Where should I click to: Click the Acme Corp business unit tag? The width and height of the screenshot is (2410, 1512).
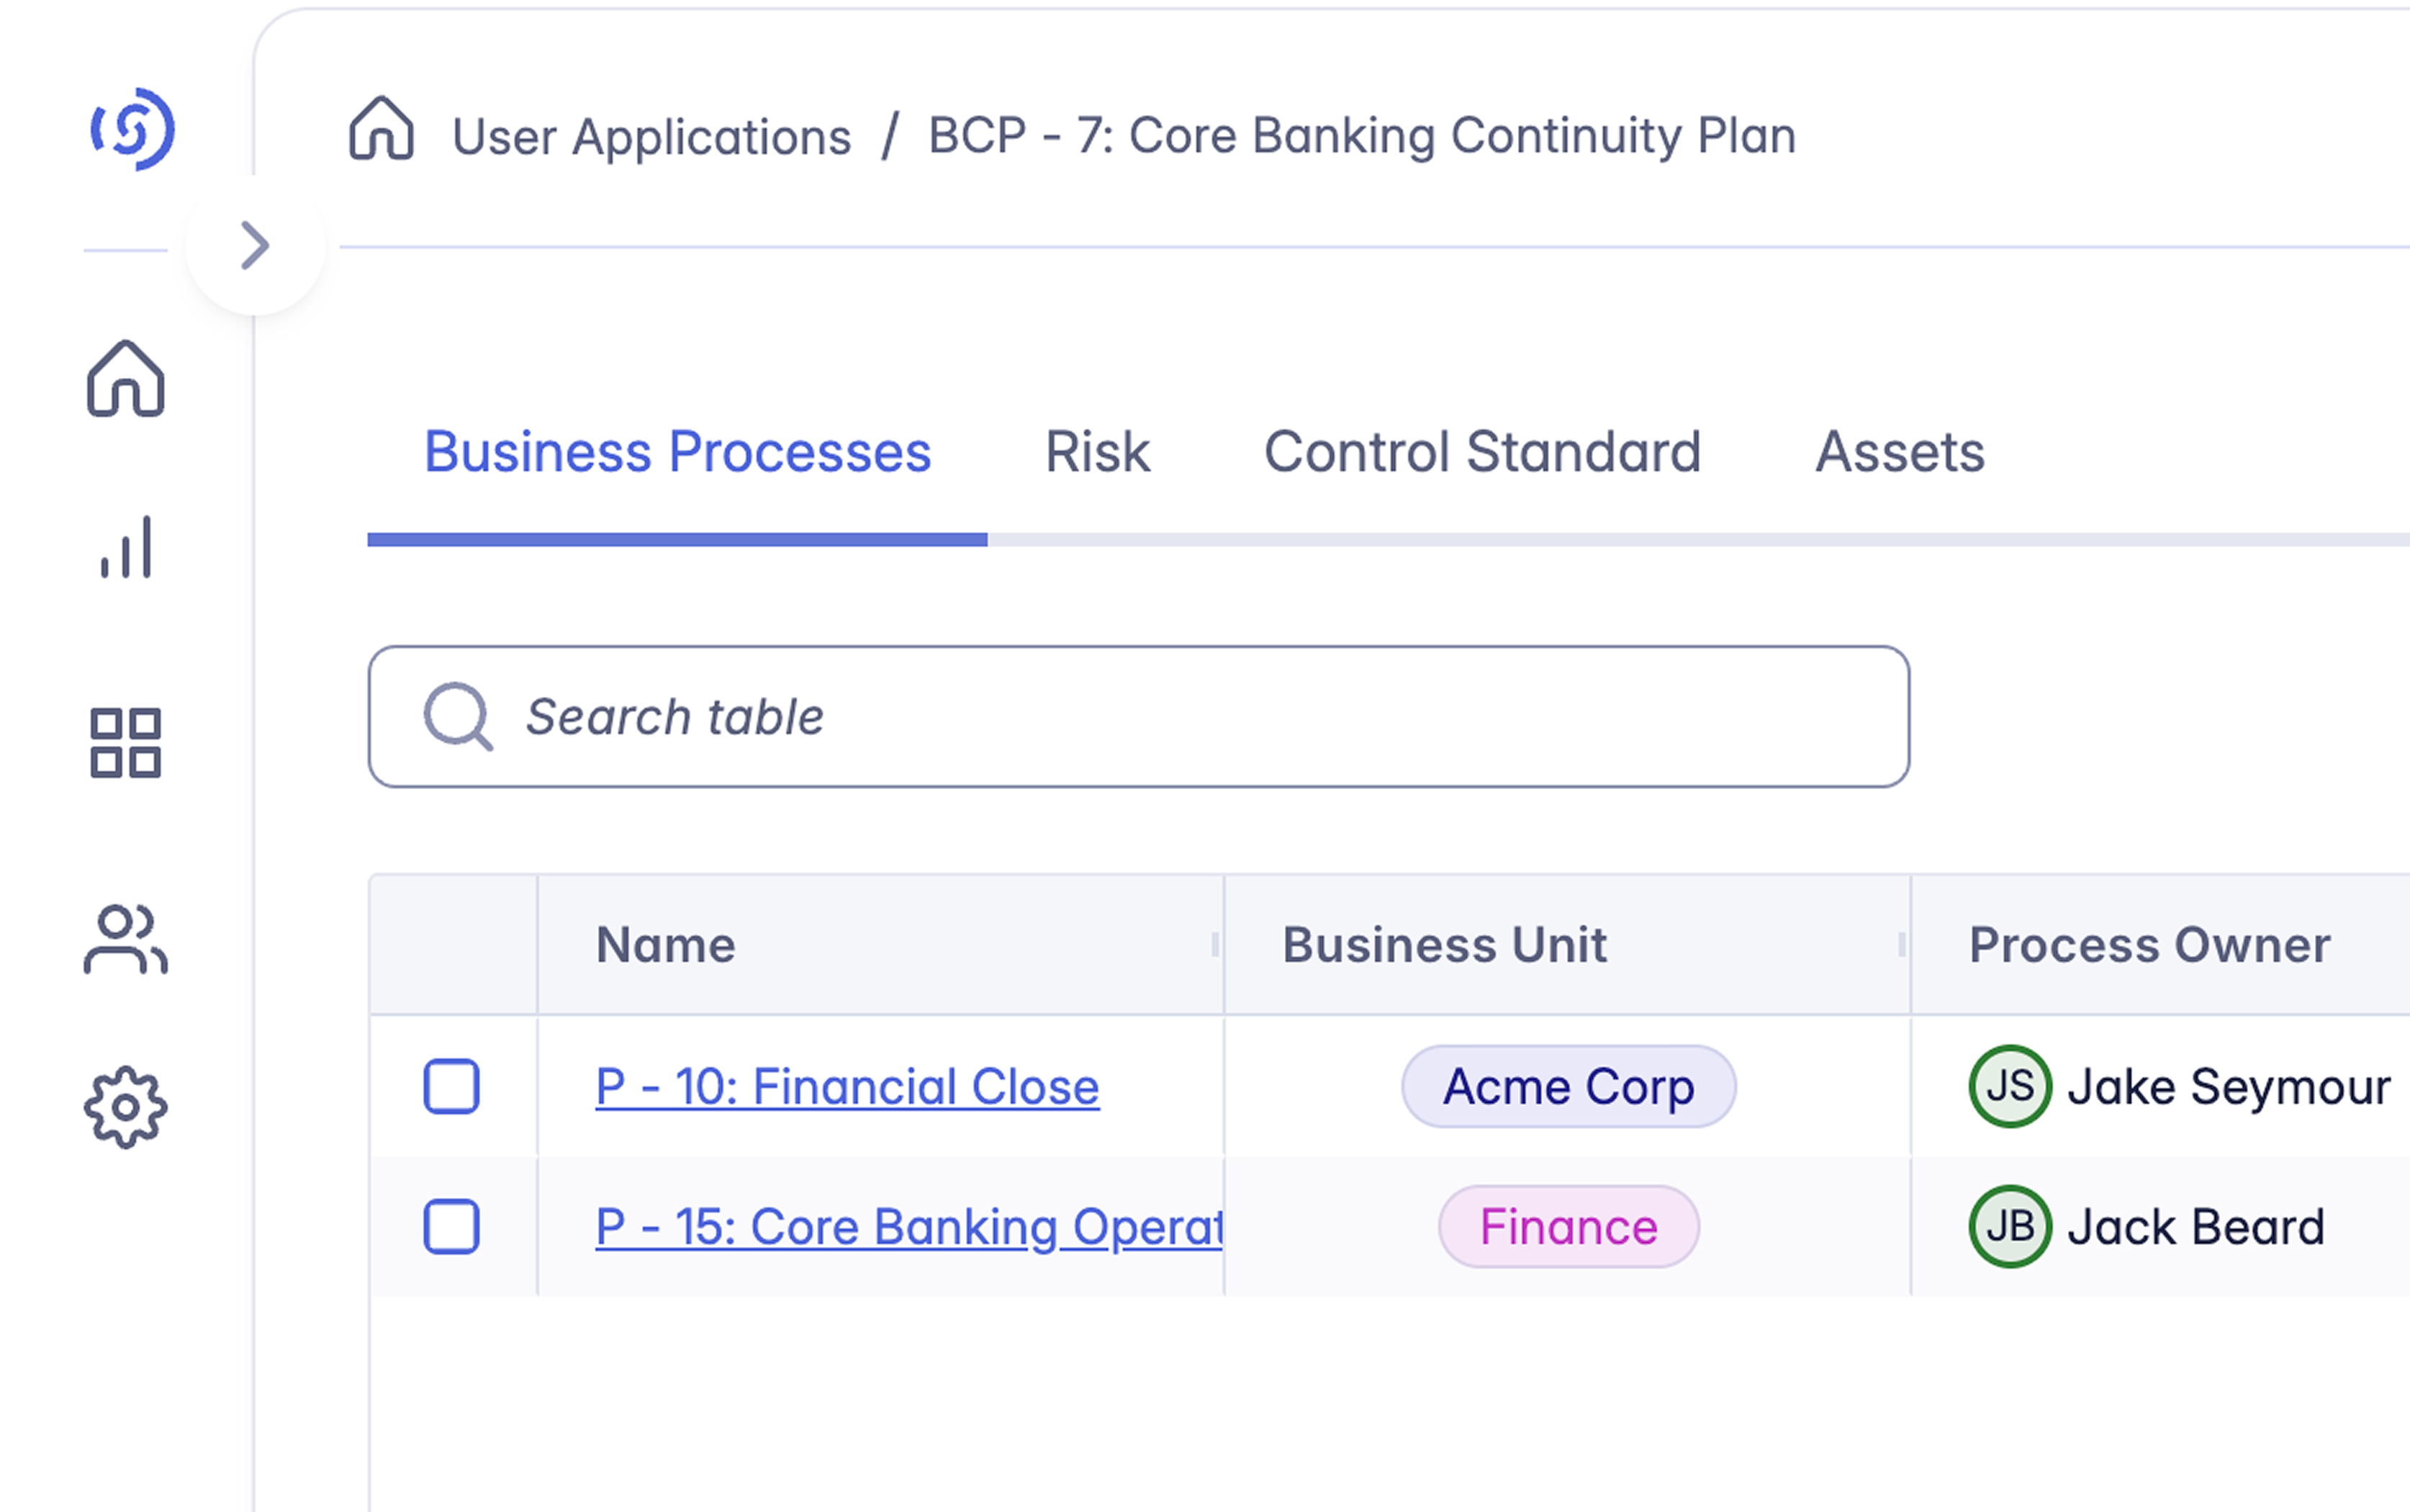click(1569, 1087)
